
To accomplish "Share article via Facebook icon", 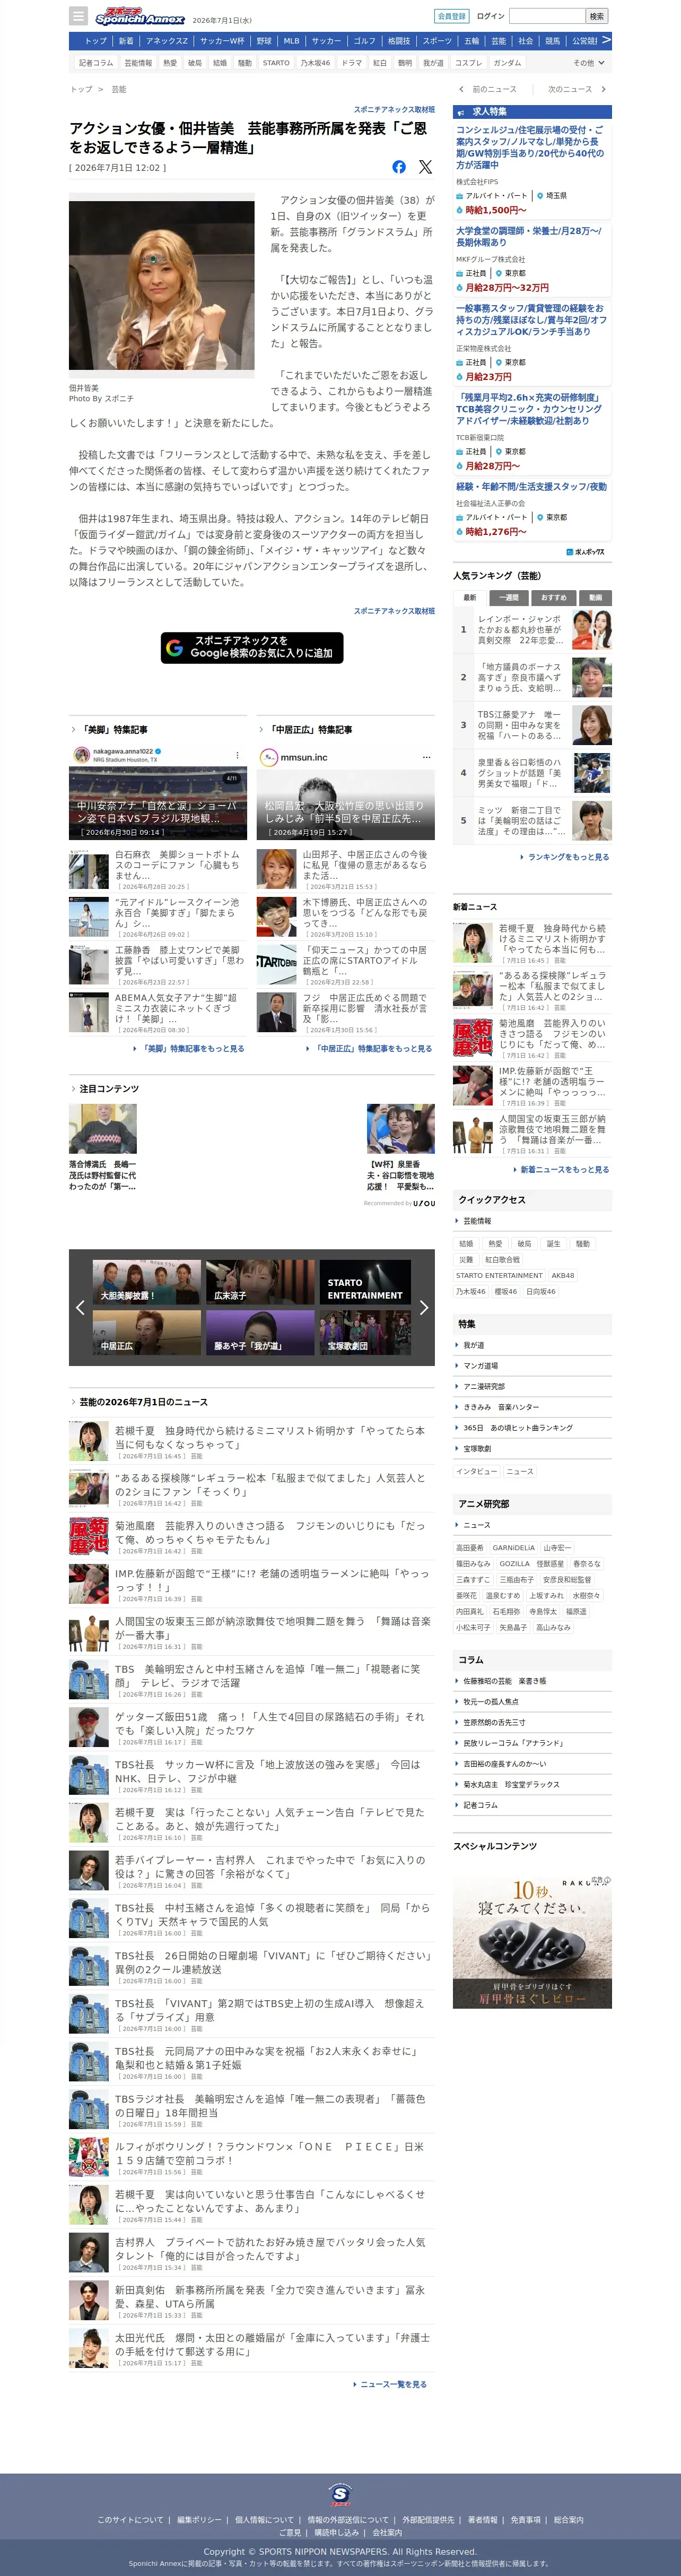I will tap(399, 167).
